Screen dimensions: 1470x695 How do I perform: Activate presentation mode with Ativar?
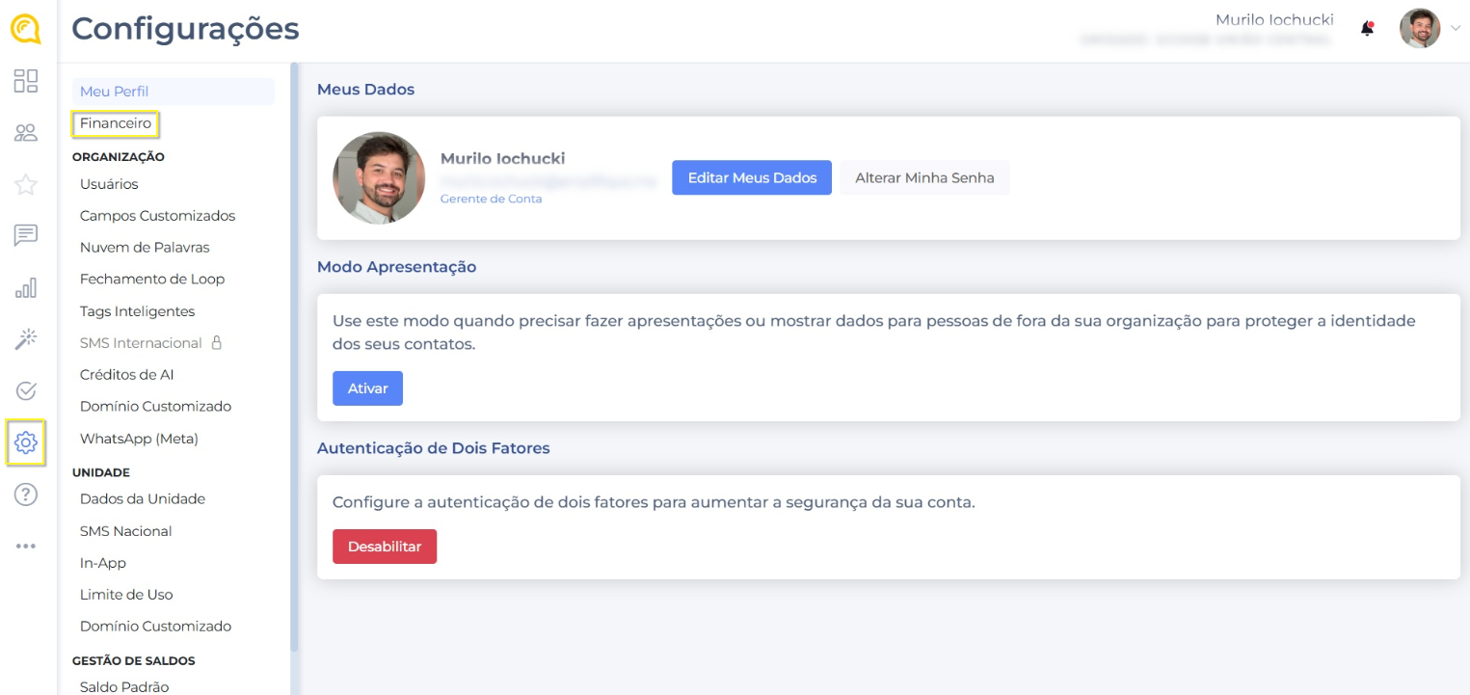pyautogui.click(x=367, y=388)
